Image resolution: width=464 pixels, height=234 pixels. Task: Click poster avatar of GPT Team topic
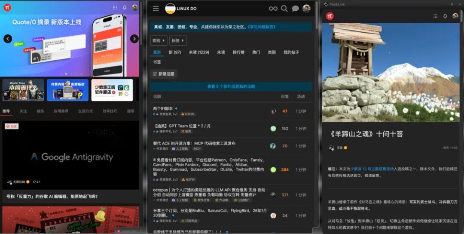(x=273, y=129)
